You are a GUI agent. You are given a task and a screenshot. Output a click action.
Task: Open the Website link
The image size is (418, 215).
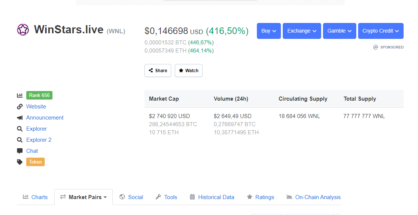tap(36, 107)
